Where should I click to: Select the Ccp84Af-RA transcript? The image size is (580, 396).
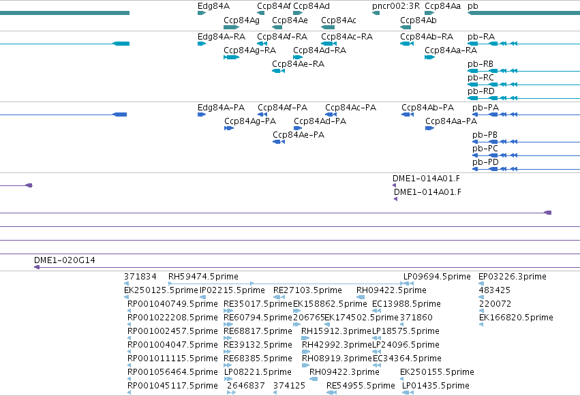[262, 44]
